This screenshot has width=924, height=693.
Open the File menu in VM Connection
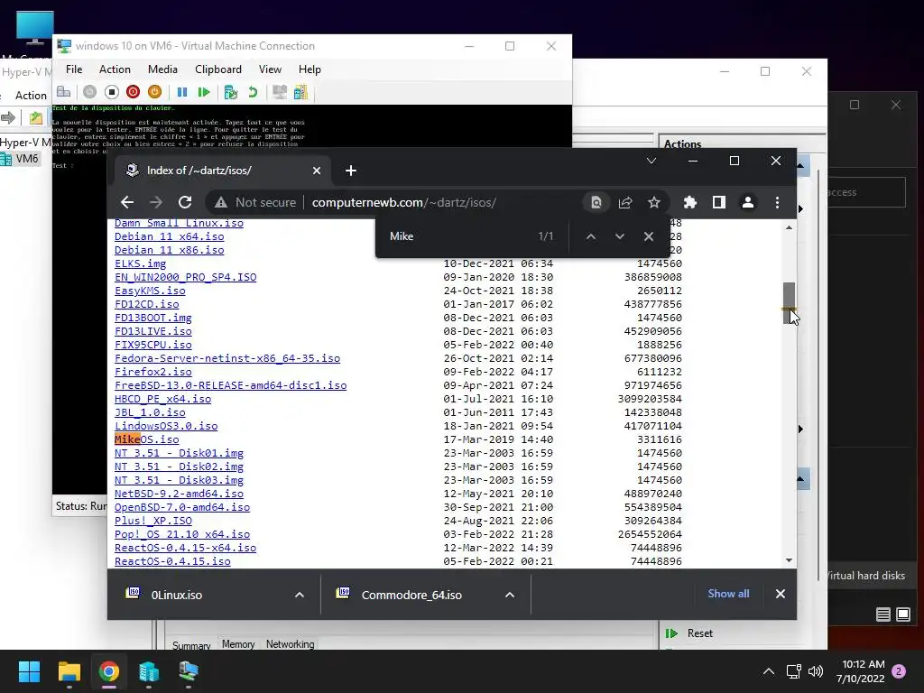74,69
